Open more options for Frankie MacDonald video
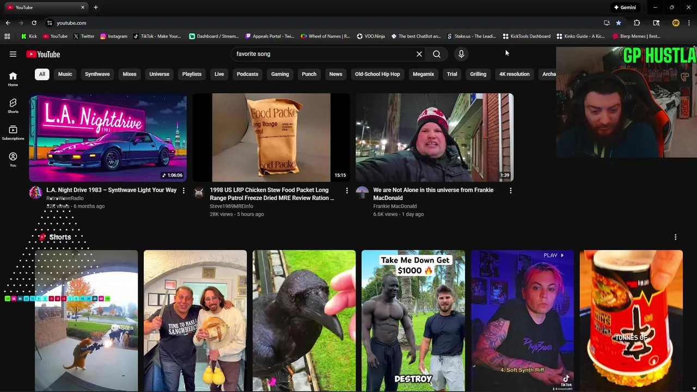Image resolution: width=697 pixels, height=392 pixels. 510,191
